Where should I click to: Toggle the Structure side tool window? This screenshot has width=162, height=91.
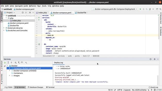click(2, 66)
